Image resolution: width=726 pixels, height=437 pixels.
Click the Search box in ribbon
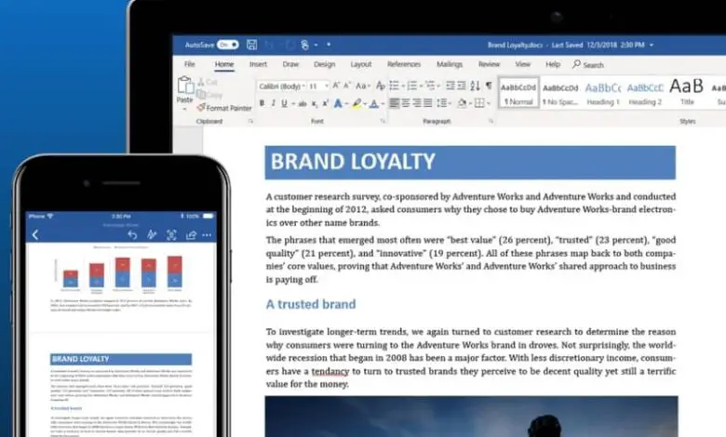pyautogui.click(x=588, y=65)
